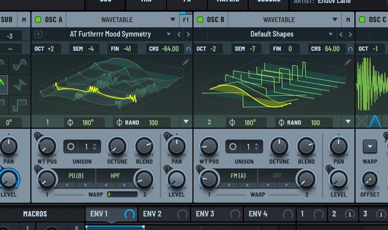Click OSC A OCT +2 value
388x230 pixels.
click(x=50, y=49)
